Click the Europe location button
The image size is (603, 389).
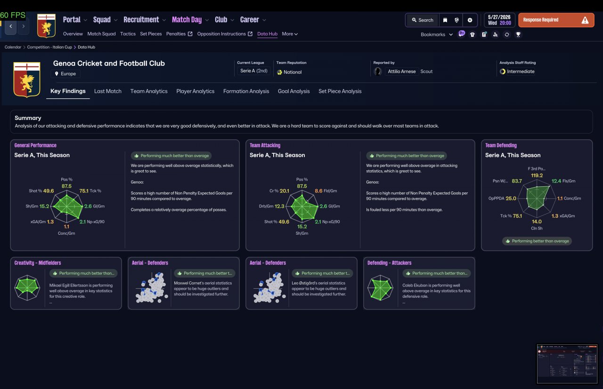(65, 74)
